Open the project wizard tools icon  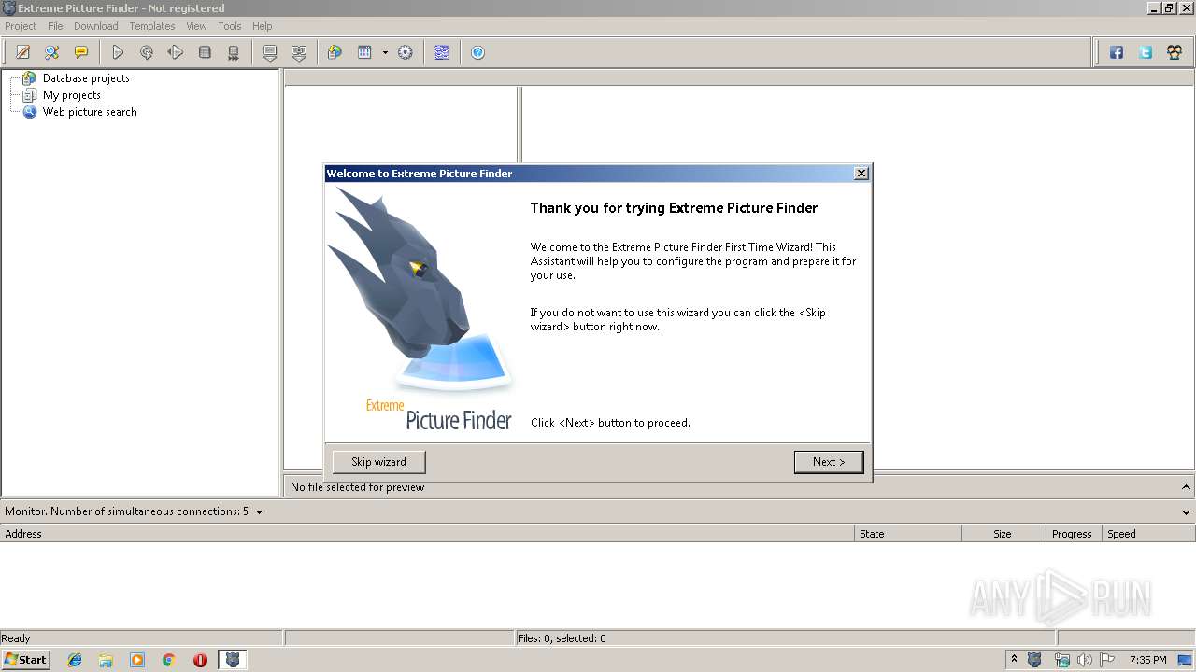[52, 53]
